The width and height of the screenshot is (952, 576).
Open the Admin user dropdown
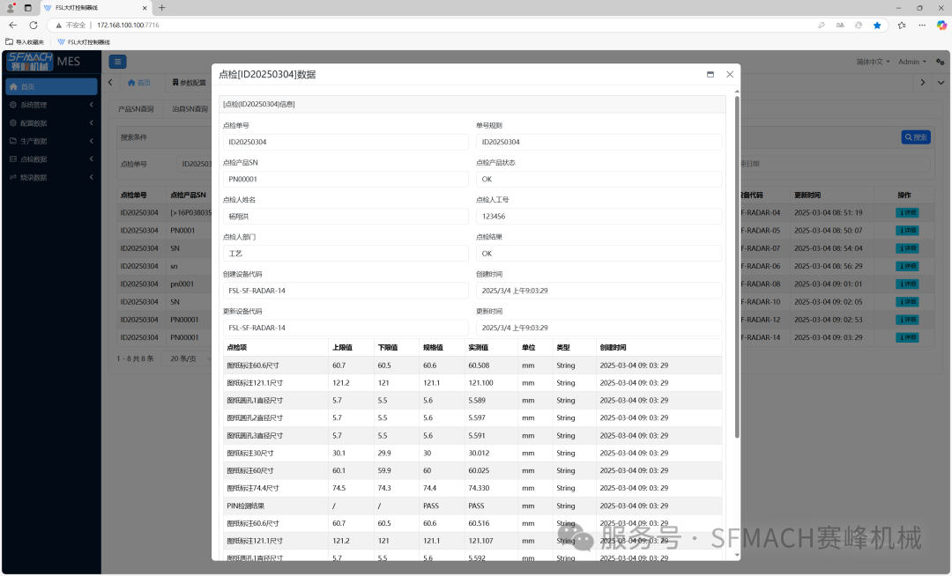click(x=911, y=62)
